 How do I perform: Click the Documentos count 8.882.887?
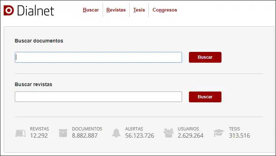(85, 135)
